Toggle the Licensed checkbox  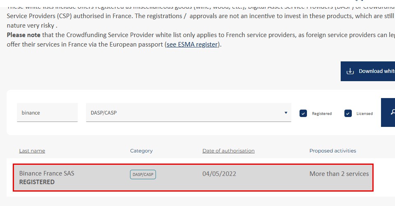point(348,113)
